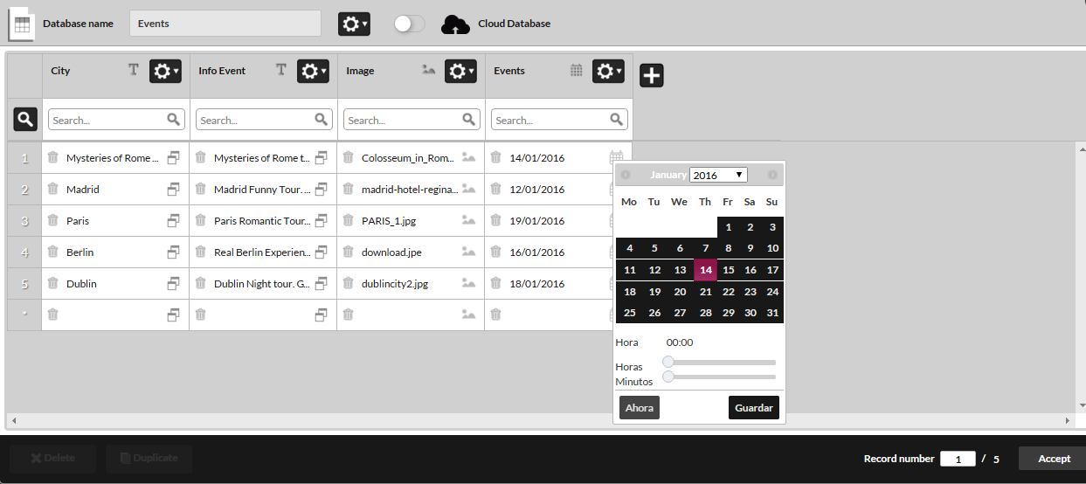Expand Paris city cell editor icon
This screenshot has height=484, width=1086.
[x=174, y=220]
